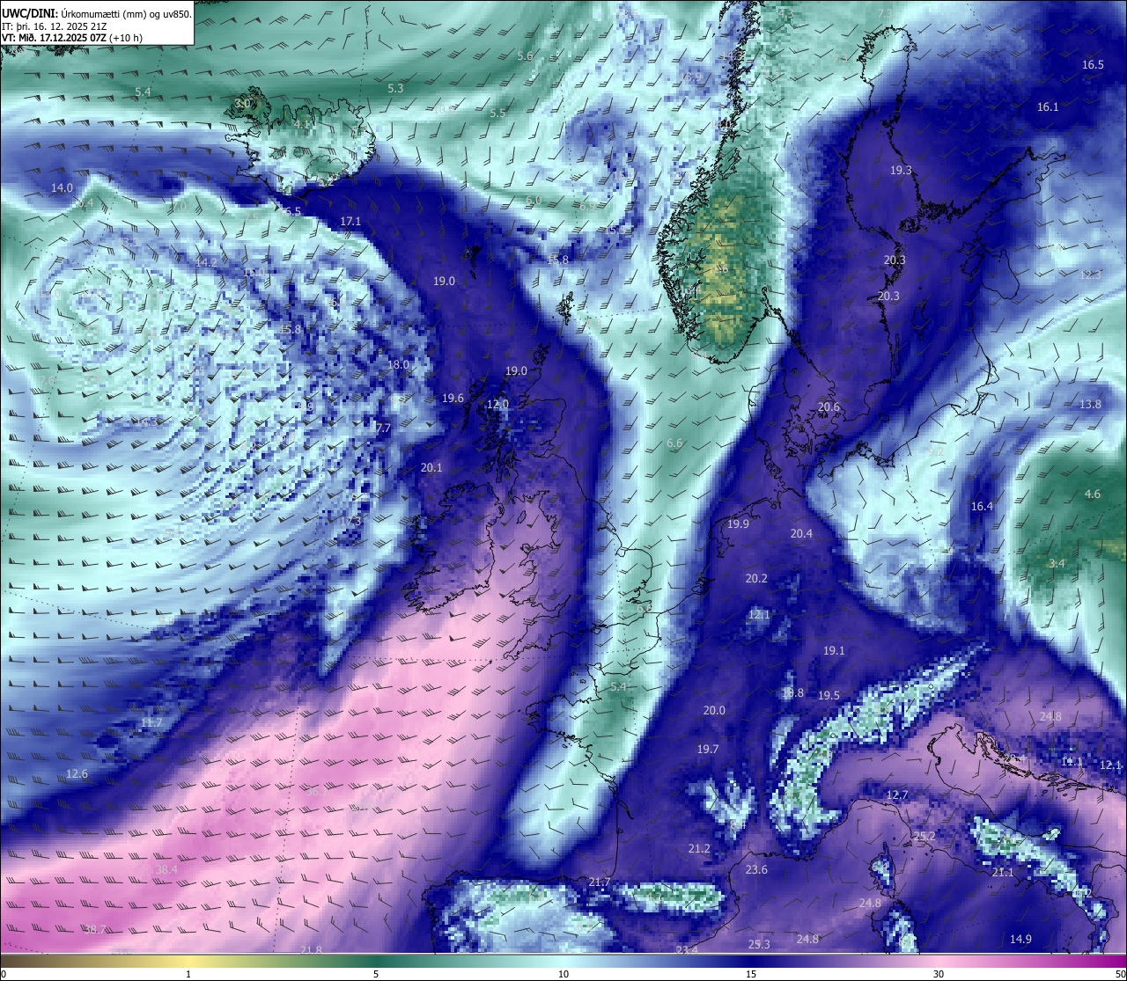Click the 20.4 value on the map
This screenshot has width=1127, height=981.
(x=801, y=534)
